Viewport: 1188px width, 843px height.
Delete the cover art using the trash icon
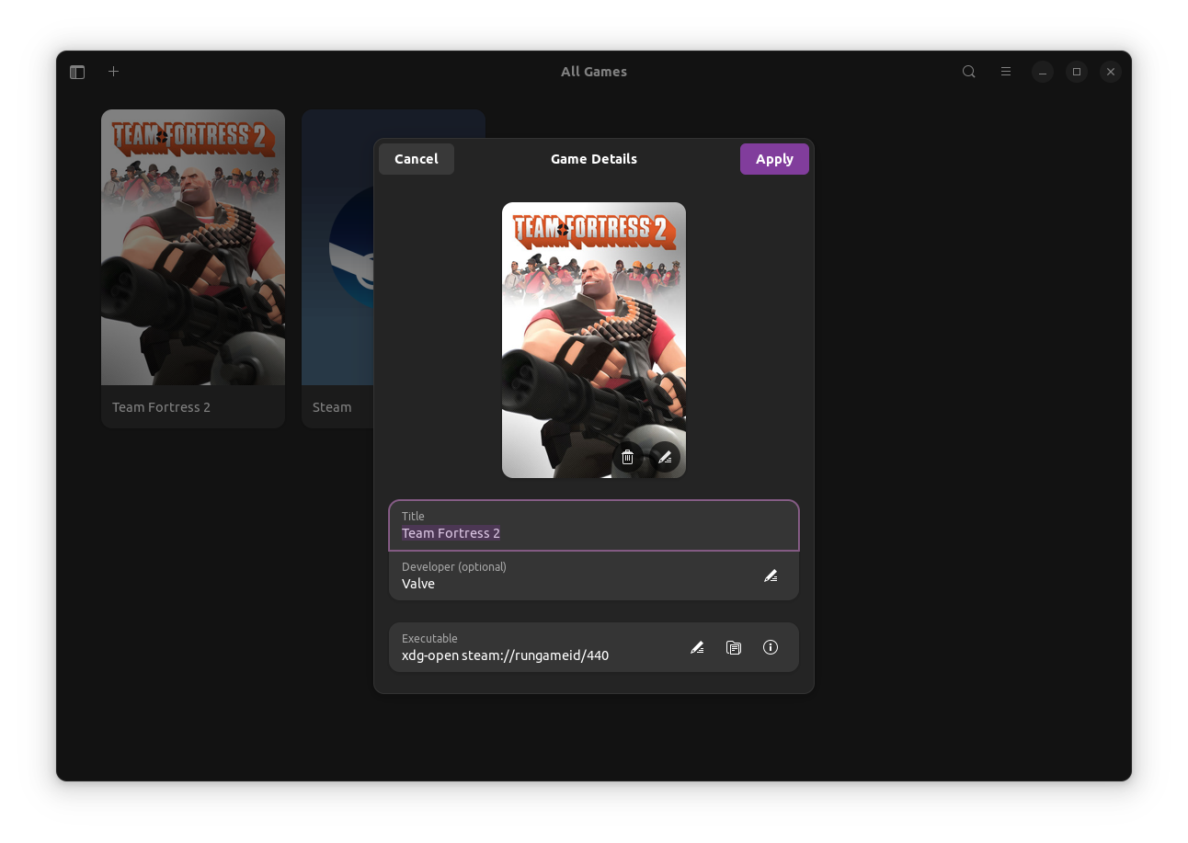coord(627,457)
